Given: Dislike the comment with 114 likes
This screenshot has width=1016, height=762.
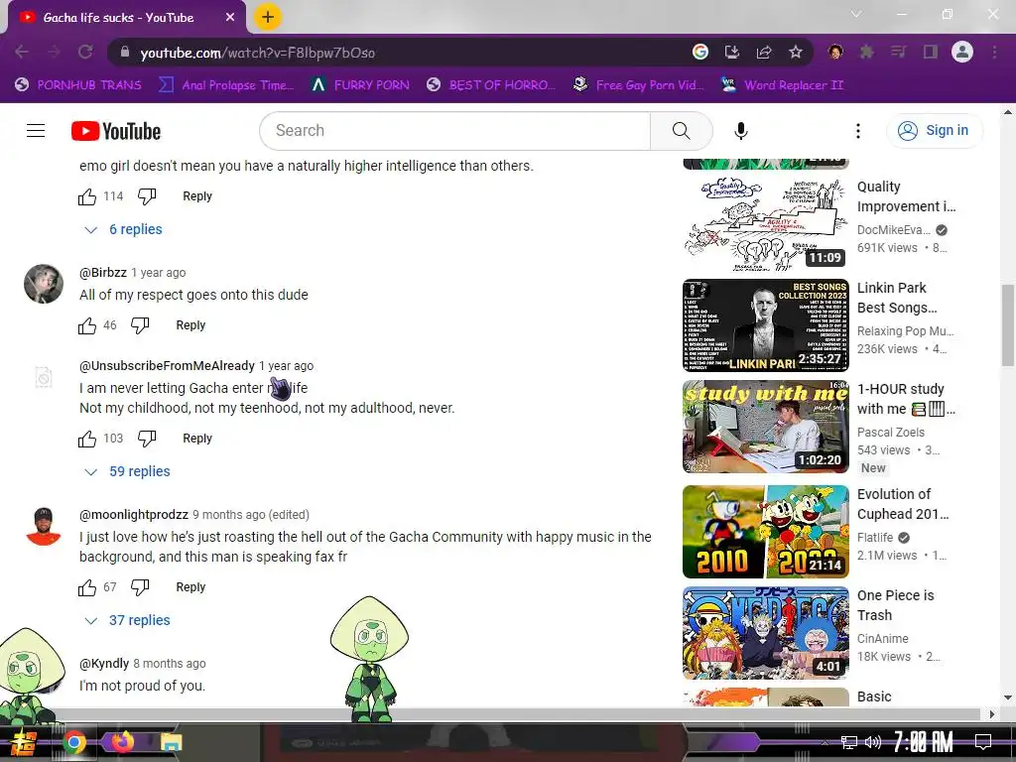Looking at the screenshot, I should coord(147,196).
